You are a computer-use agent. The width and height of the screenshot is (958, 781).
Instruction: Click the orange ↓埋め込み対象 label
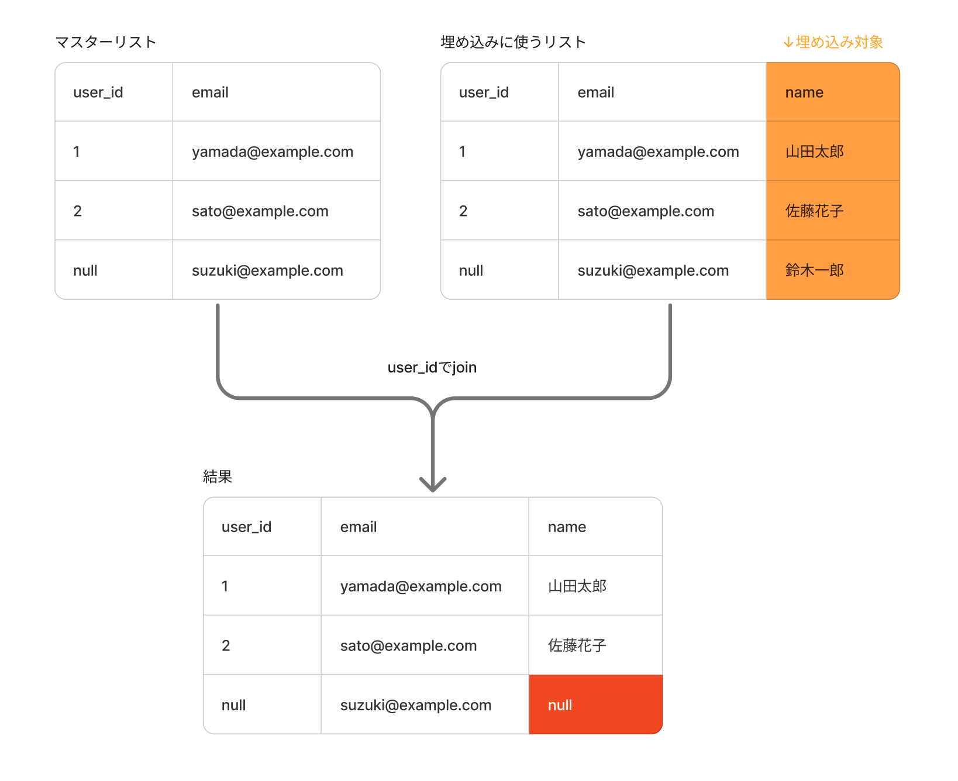pos(833,42)
